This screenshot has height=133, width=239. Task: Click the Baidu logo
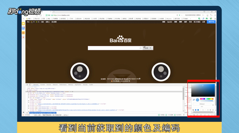(x=120, y=39)
